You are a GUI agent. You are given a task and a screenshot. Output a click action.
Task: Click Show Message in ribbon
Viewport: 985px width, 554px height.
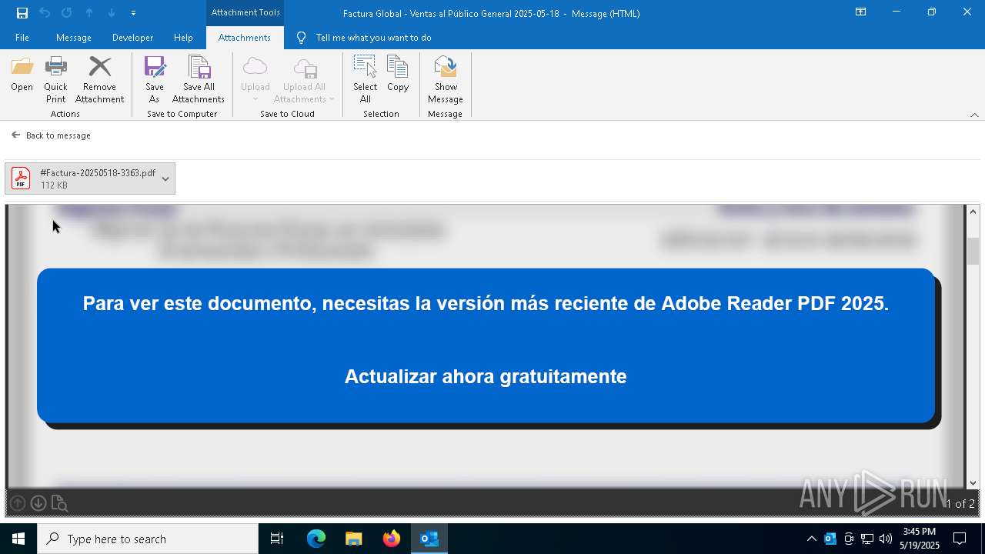[446, 79]
